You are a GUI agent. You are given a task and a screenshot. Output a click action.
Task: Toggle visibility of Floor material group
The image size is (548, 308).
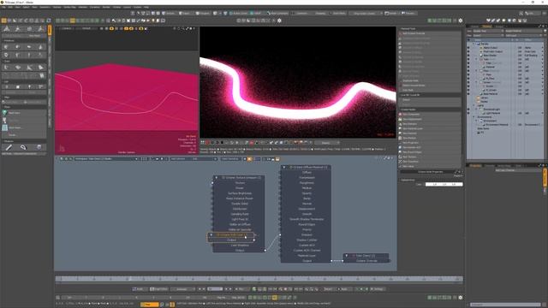(468, 71)
